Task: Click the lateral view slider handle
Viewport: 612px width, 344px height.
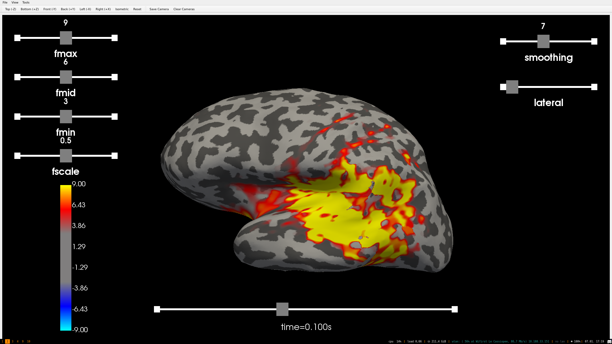Action: click(512, 87)
